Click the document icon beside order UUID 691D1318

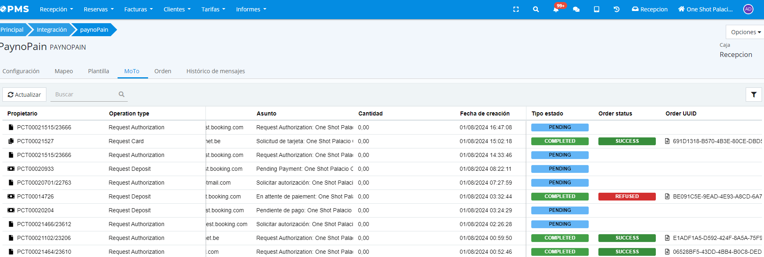[667, 141]
